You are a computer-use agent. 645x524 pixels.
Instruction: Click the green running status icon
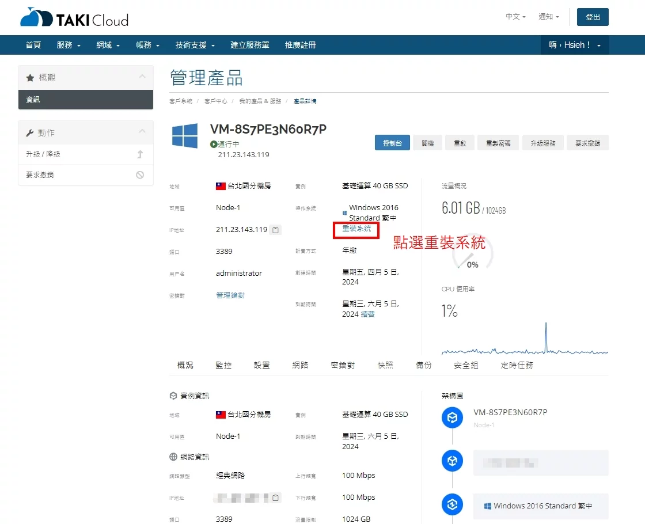(214, 145)
